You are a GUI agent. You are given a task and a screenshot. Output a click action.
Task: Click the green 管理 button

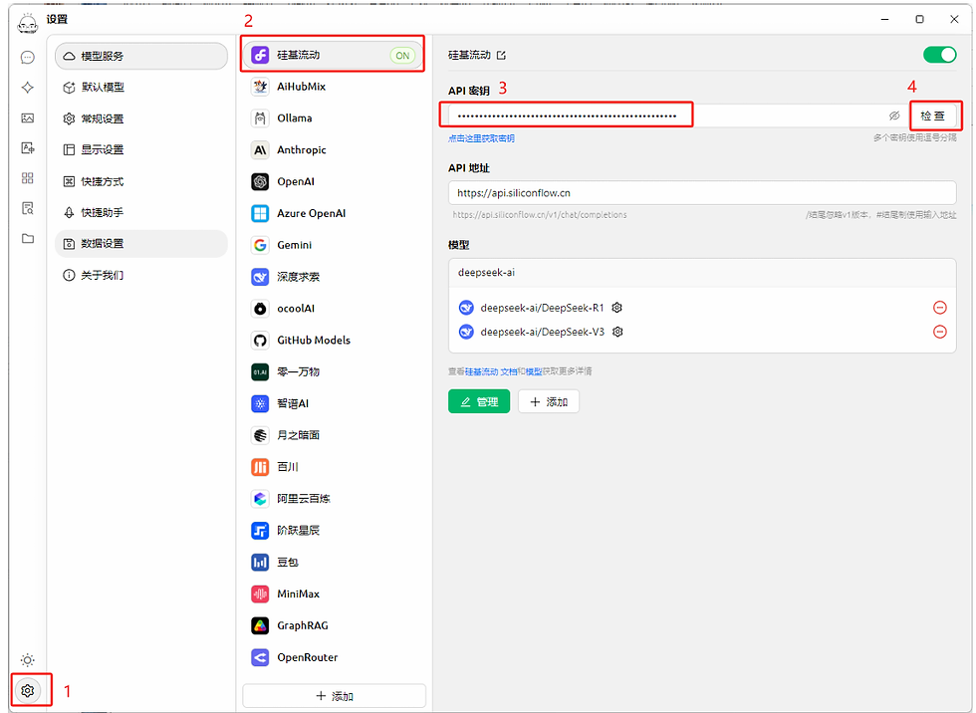pyautogui.click(x=479, y=402)
